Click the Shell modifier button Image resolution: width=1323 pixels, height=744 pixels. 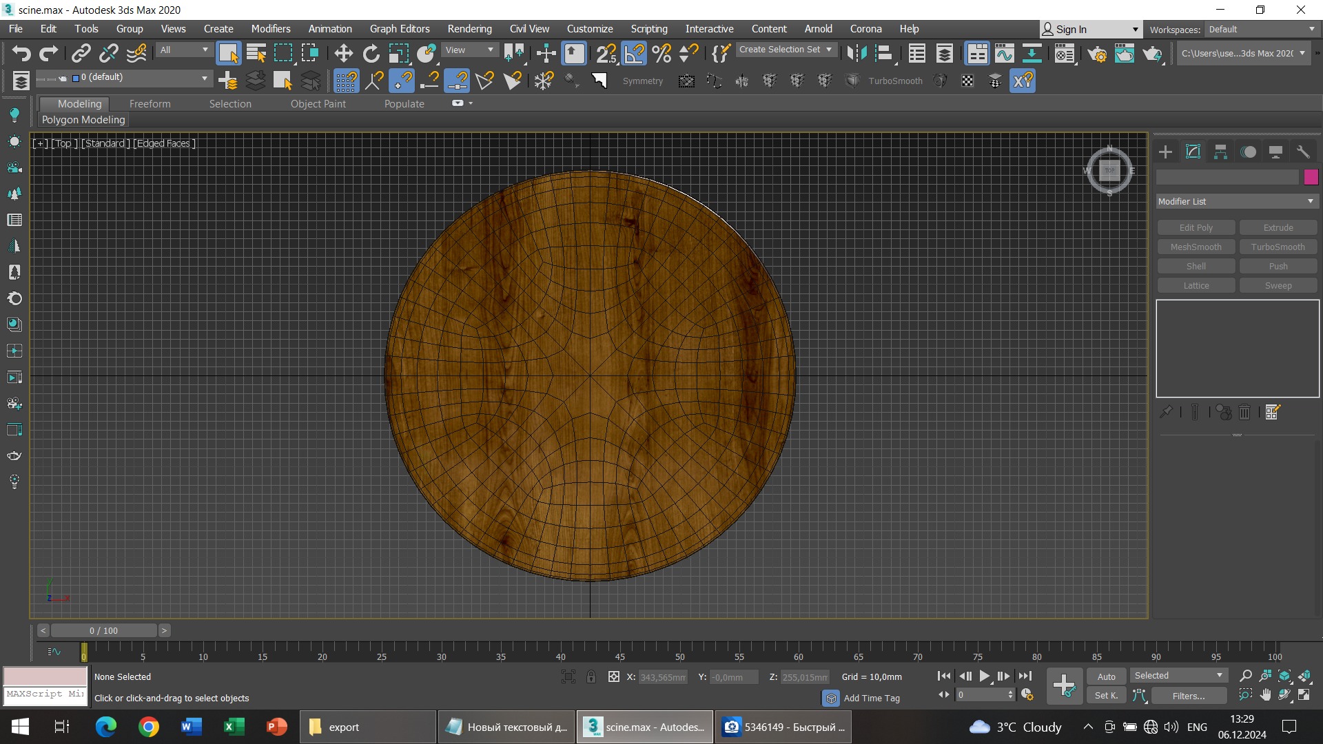coord(1196,266)
